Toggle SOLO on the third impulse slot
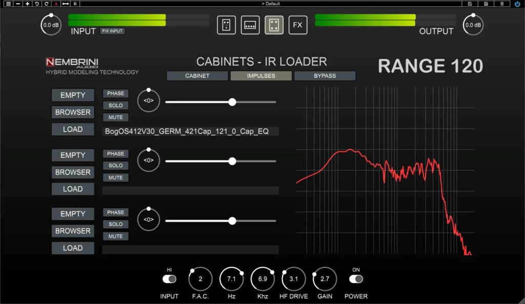This screenshot has width=525, height=304. [x=115, y=225]
